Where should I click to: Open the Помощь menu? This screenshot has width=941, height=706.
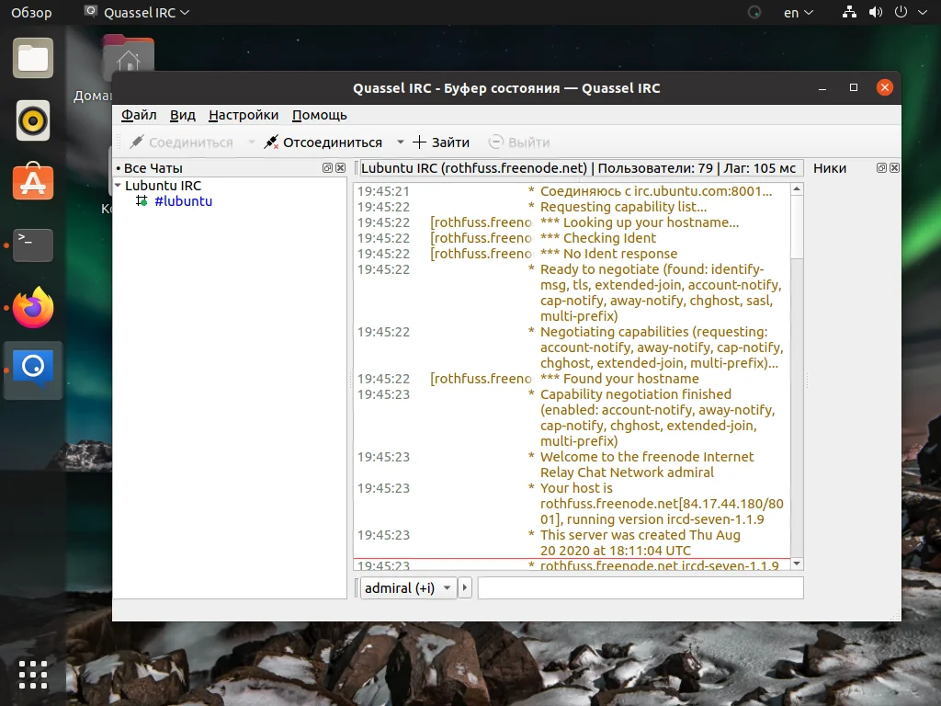[319, 115]
